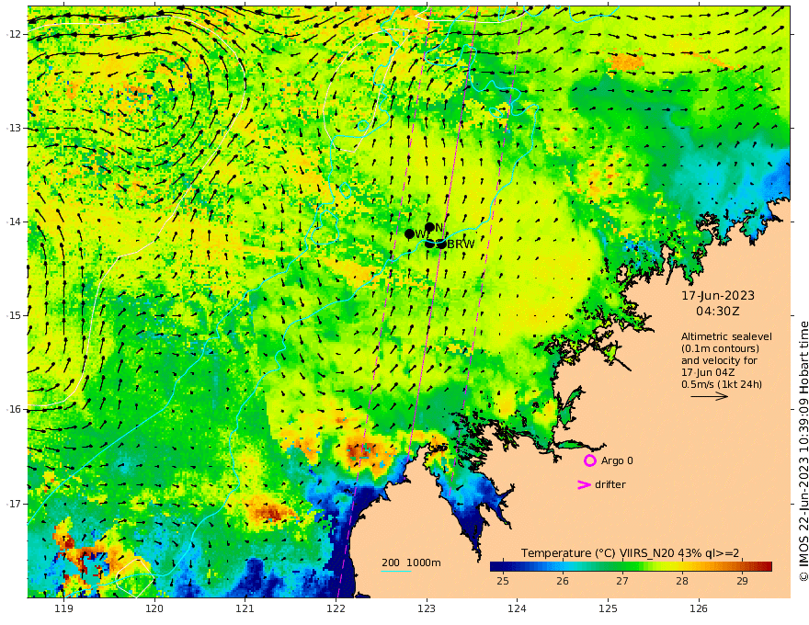Screen dimensions: 809x625
Task: Click longitude axis label 124
Action: (517, 609)
